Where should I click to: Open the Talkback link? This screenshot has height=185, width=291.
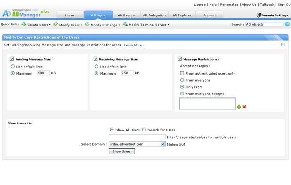267,4
